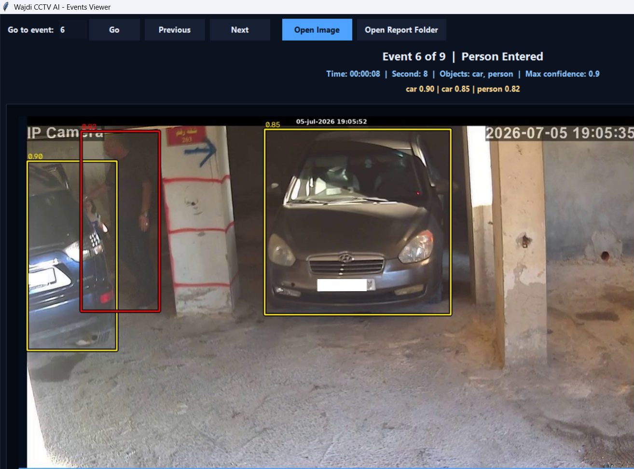
Task: Go to the Previous event
Action: pos(175,30)
